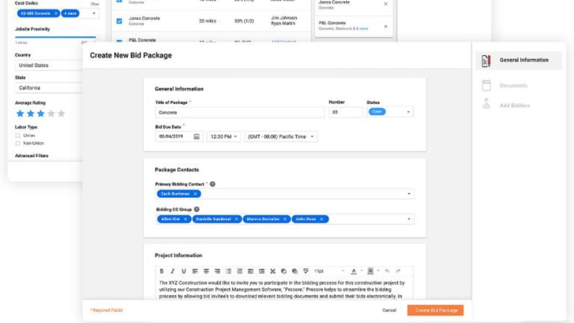Image resolution: width=574 pixels, height=323 pixels.
Task: Click the Create Bid Package button
Action: 435,310
